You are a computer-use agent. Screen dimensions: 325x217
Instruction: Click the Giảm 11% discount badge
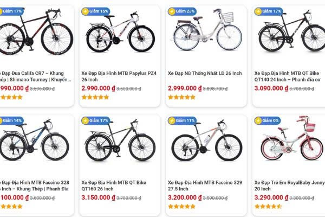[x=182, y=120]
